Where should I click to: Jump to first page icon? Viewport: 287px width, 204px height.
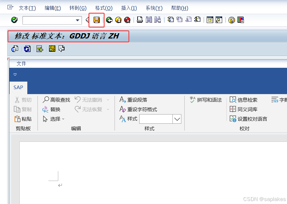tap(170, 19)
